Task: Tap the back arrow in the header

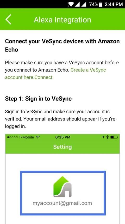Action: click(x=8, y=19)
